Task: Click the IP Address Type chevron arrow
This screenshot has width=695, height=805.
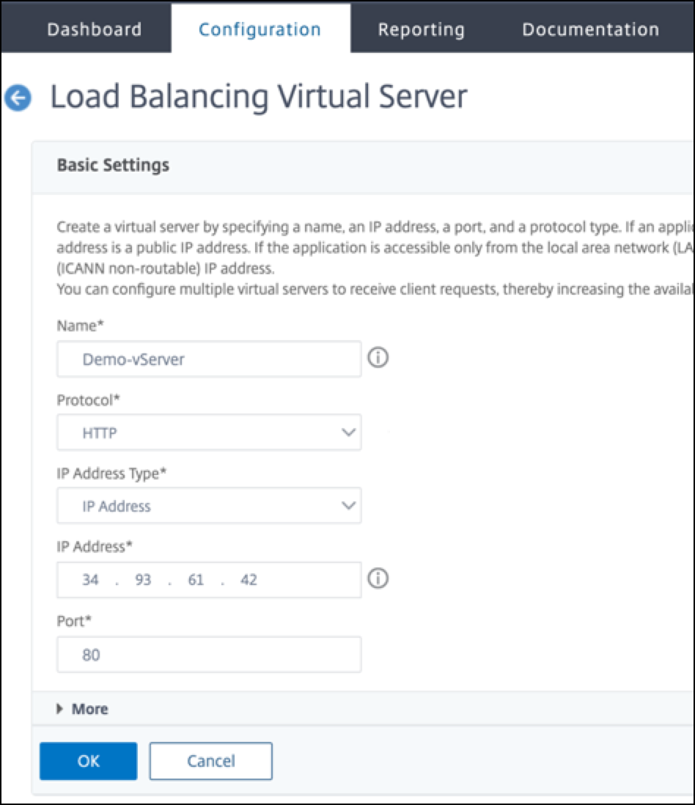Action: coord(348,506)
